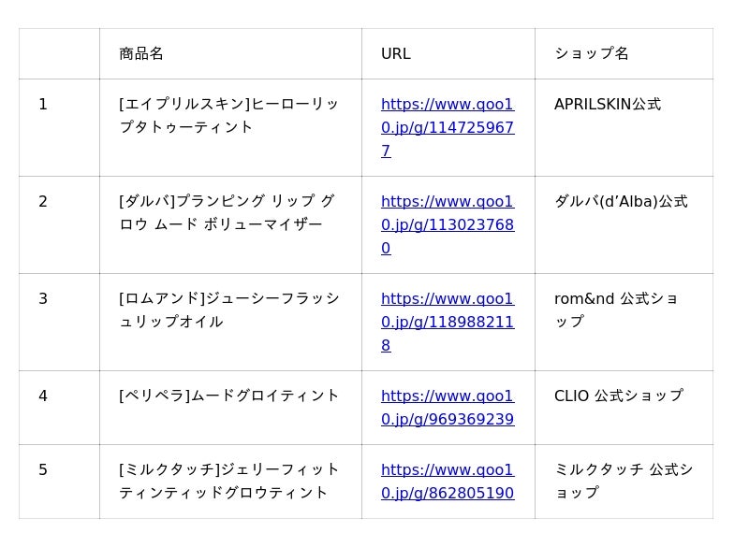Image resolution: width=749 pixels, height=547 pixels.
Task: Select the [ダルバ]プランピング product name cell
Action: click(230, 224)
